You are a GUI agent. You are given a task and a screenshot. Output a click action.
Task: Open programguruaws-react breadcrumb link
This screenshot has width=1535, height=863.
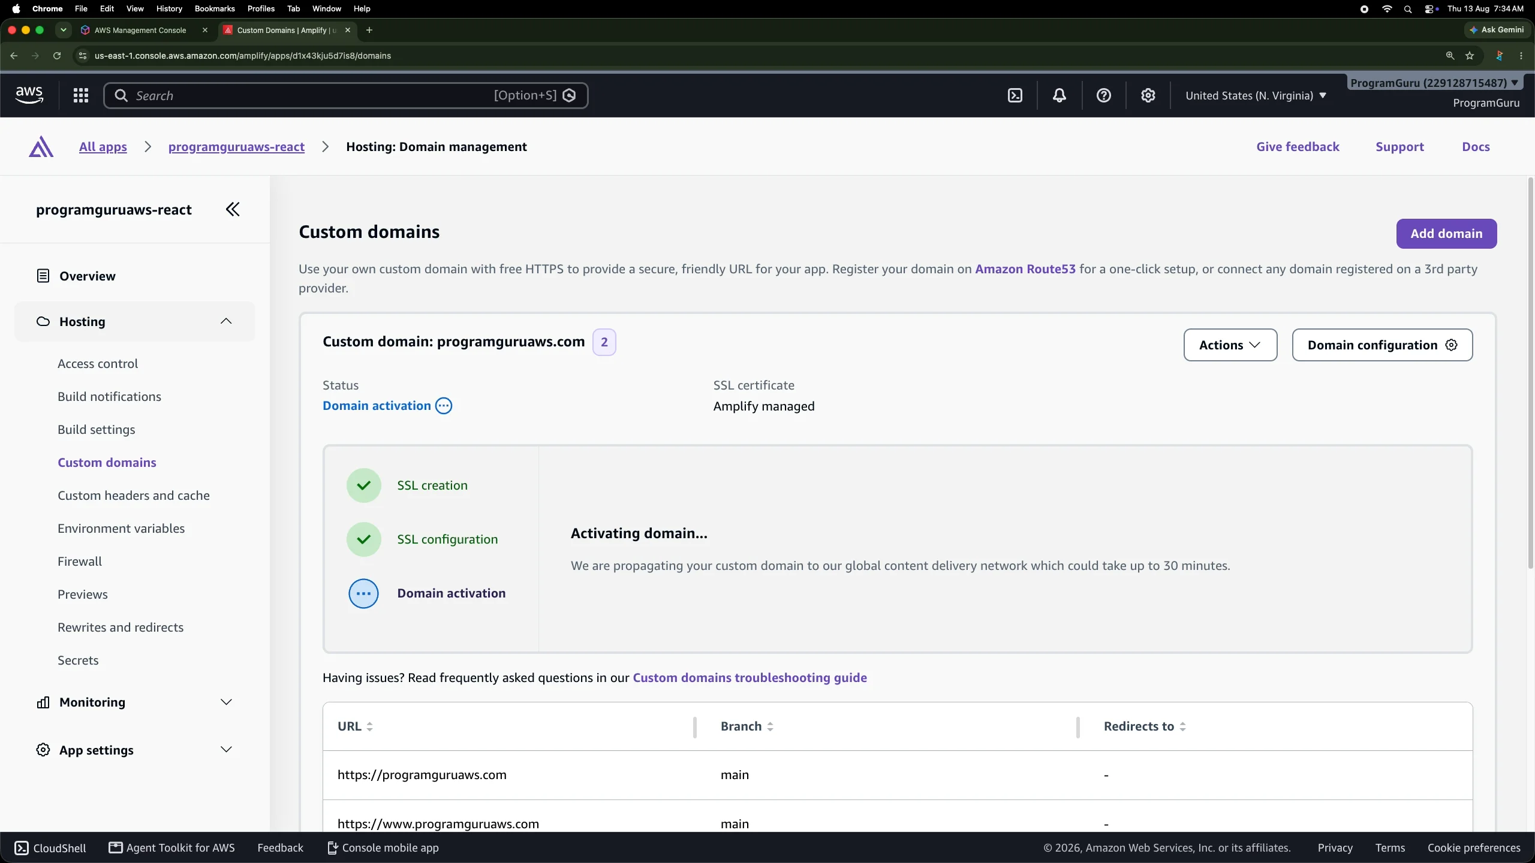click(x=236, y=147)
